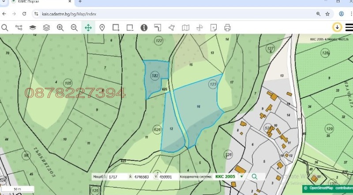
Task: Click the search magnifier icon in map toolbar
Action: (5, 27)
